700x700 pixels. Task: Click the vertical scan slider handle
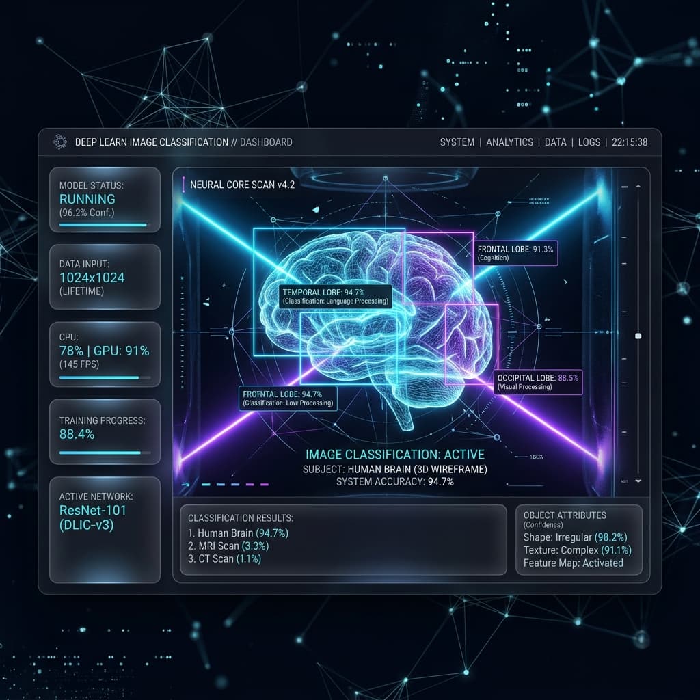point(638,336)
